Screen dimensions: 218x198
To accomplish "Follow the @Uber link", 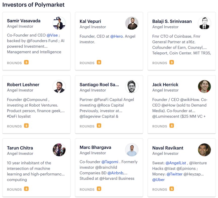I will tap(158, 180).
